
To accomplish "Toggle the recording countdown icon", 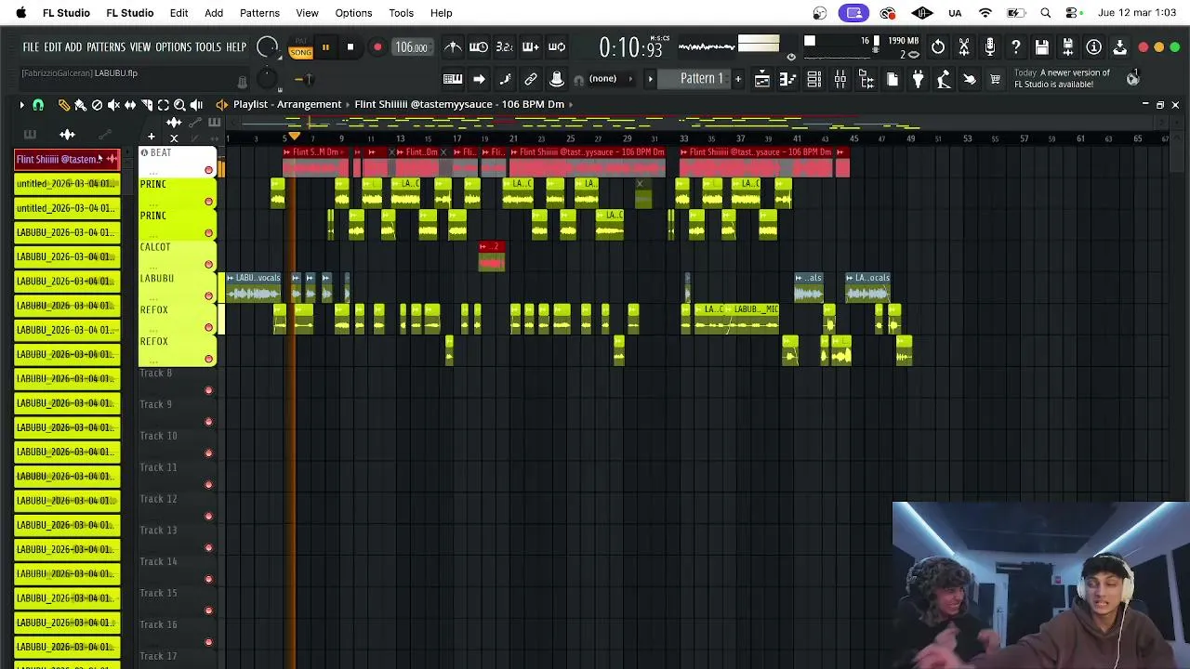I will click(x=504, y=47).
